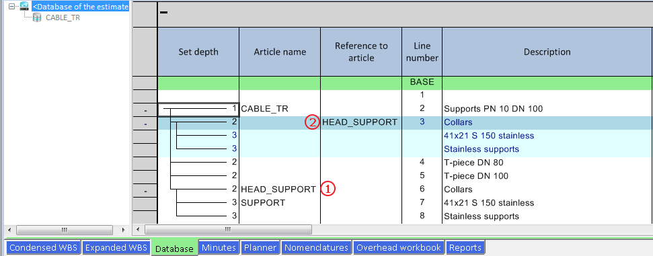Open the Planner tab

coord(260,248)
